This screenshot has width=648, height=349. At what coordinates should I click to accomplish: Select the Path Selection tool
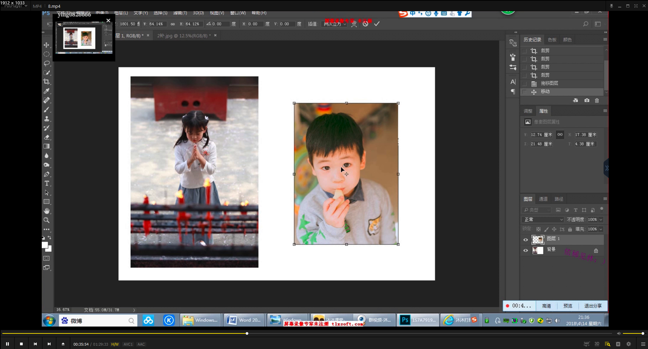pyautogui.click(x=46, y=193)
